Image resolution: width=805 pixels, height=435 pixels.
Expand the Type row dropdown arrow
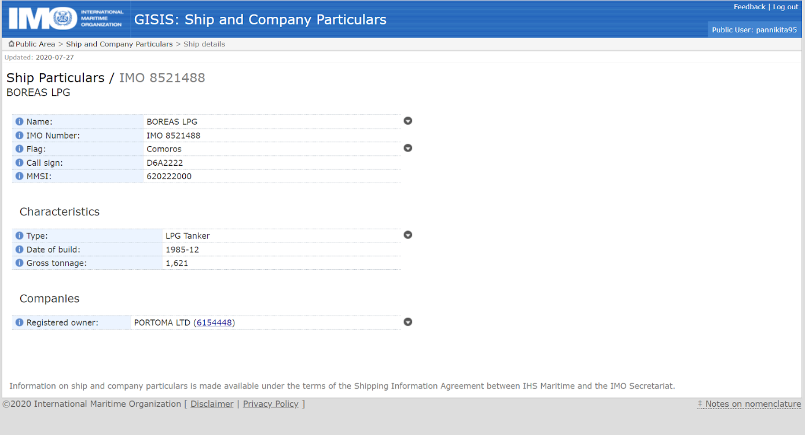(x=408, y=235)
